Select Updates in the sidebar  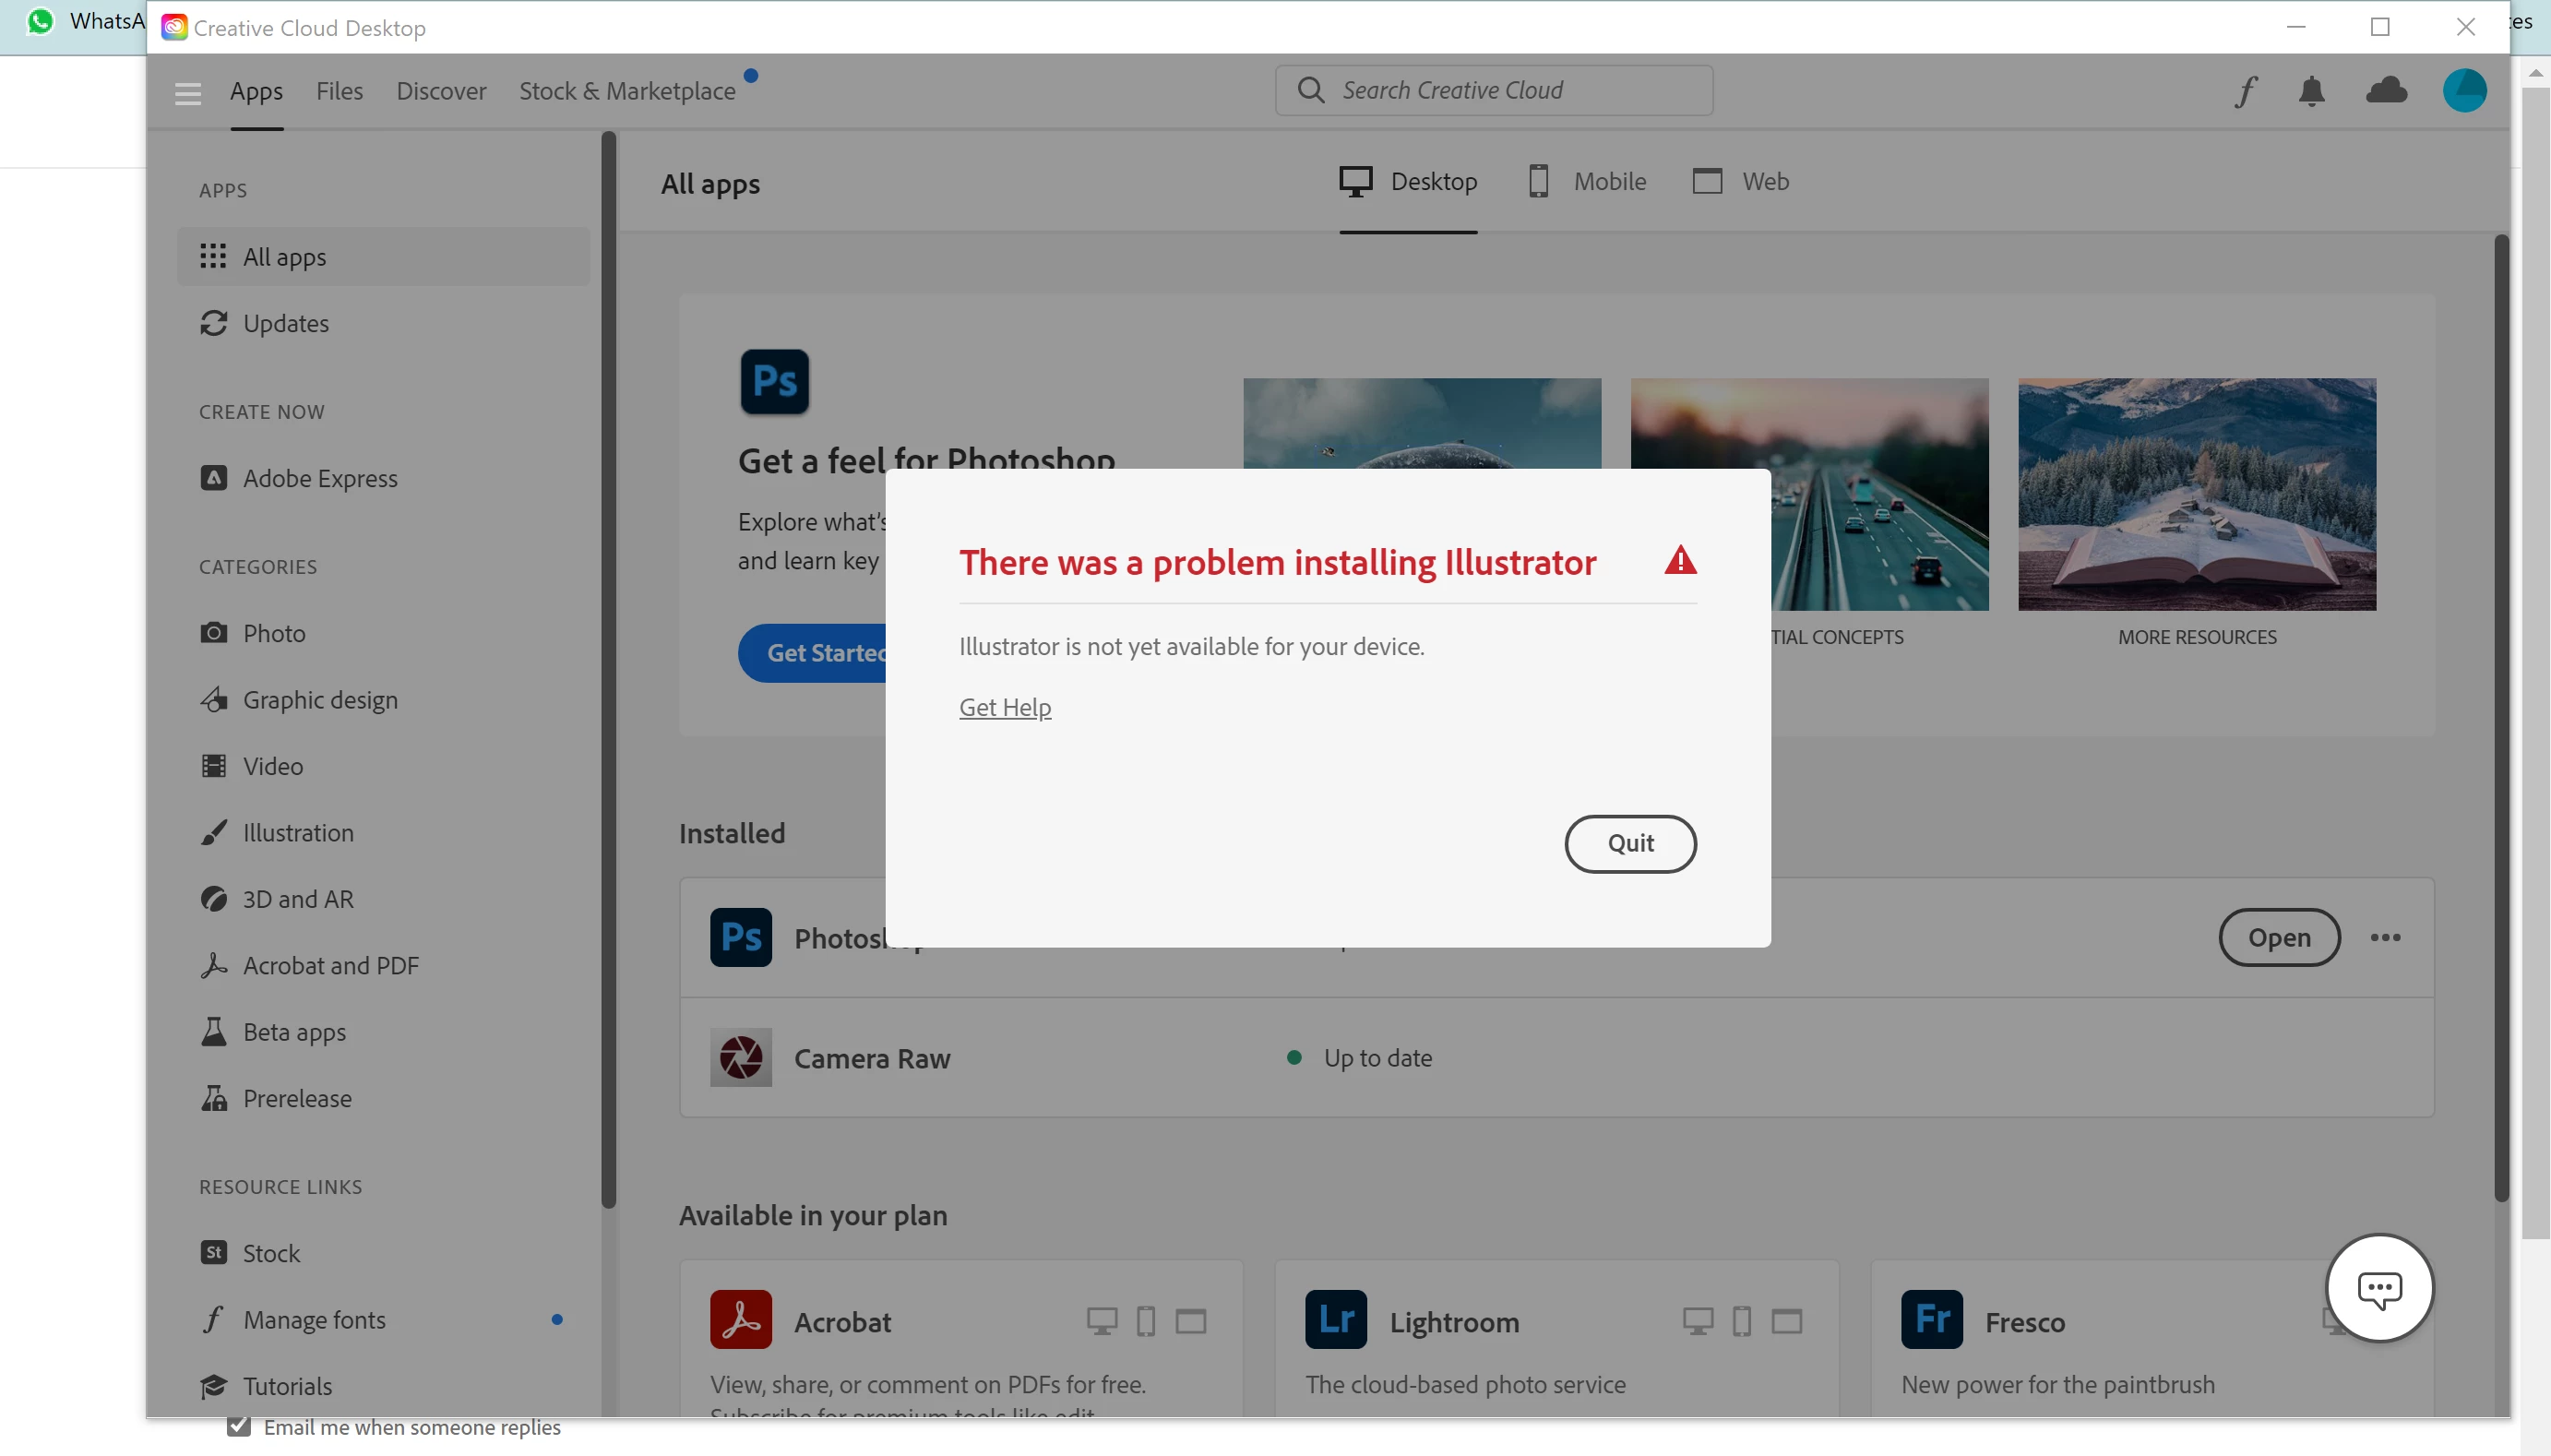(x=286, y=323)
